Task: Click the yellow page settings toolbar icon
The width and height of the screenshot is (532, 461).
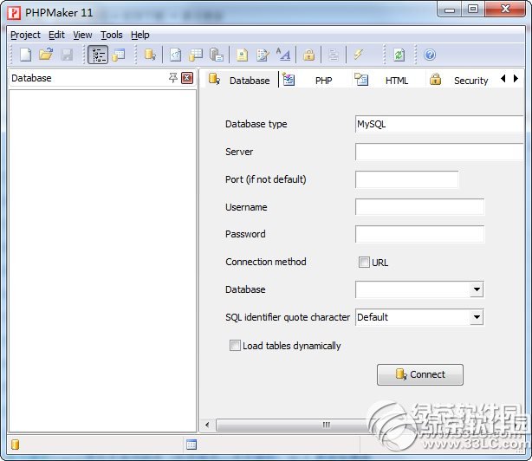Action: tap(242, 55)
